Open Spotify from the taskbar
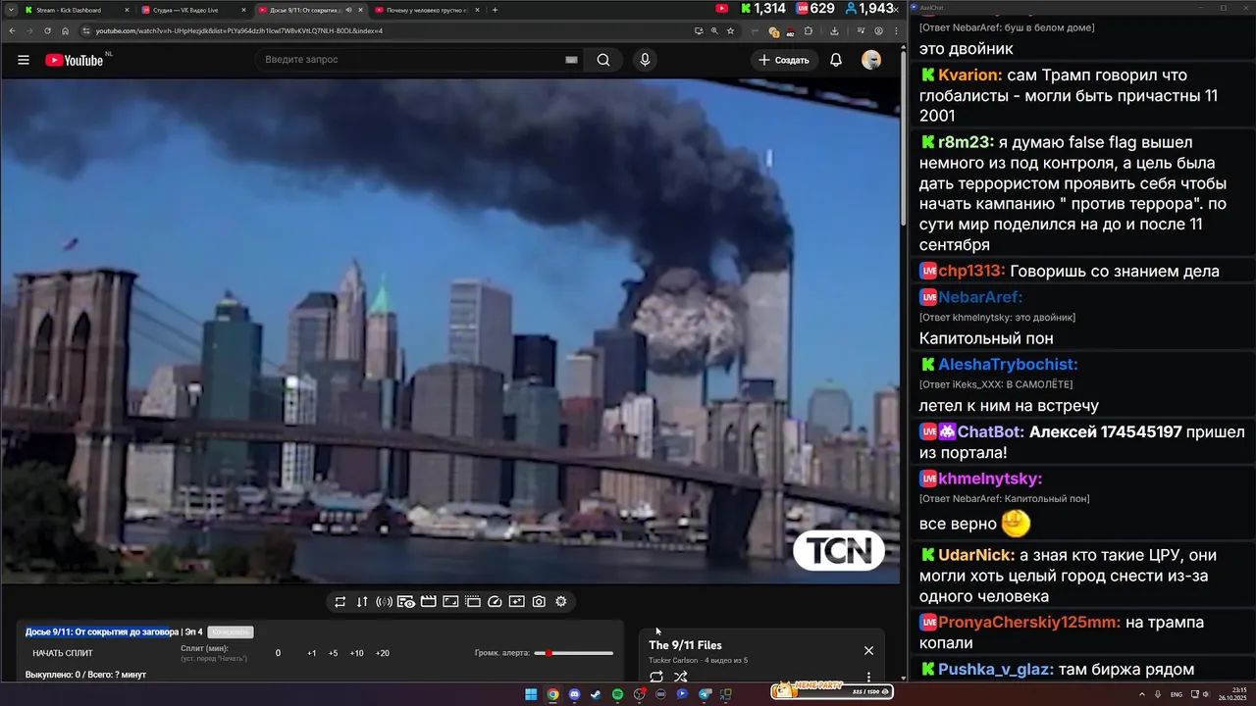 coord(617,694)
